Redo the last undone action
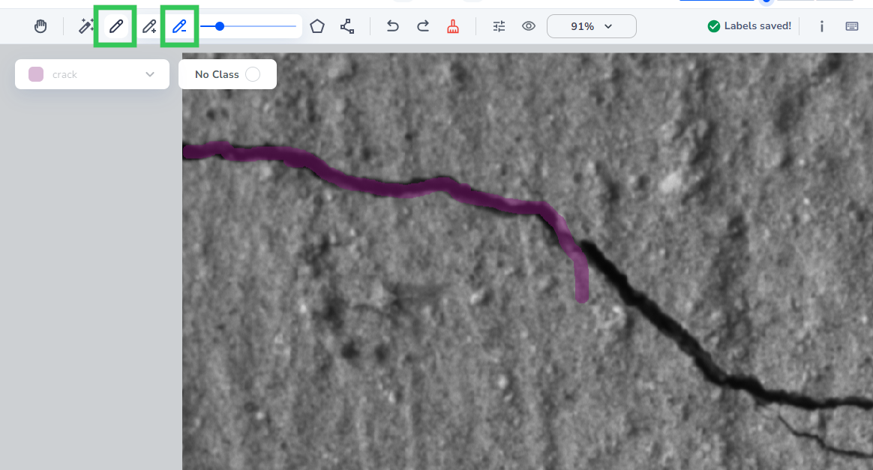This screenshot has height=470, width=873. 423,26
